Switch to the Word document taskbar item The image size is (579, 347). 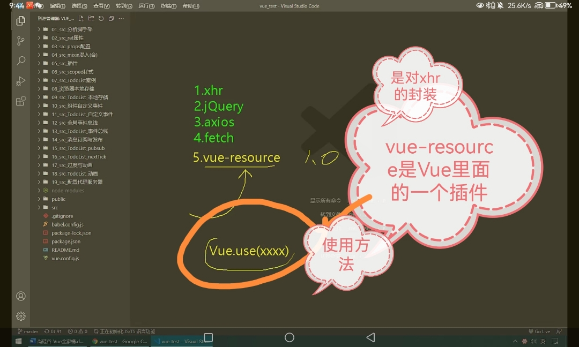point(57,342)
